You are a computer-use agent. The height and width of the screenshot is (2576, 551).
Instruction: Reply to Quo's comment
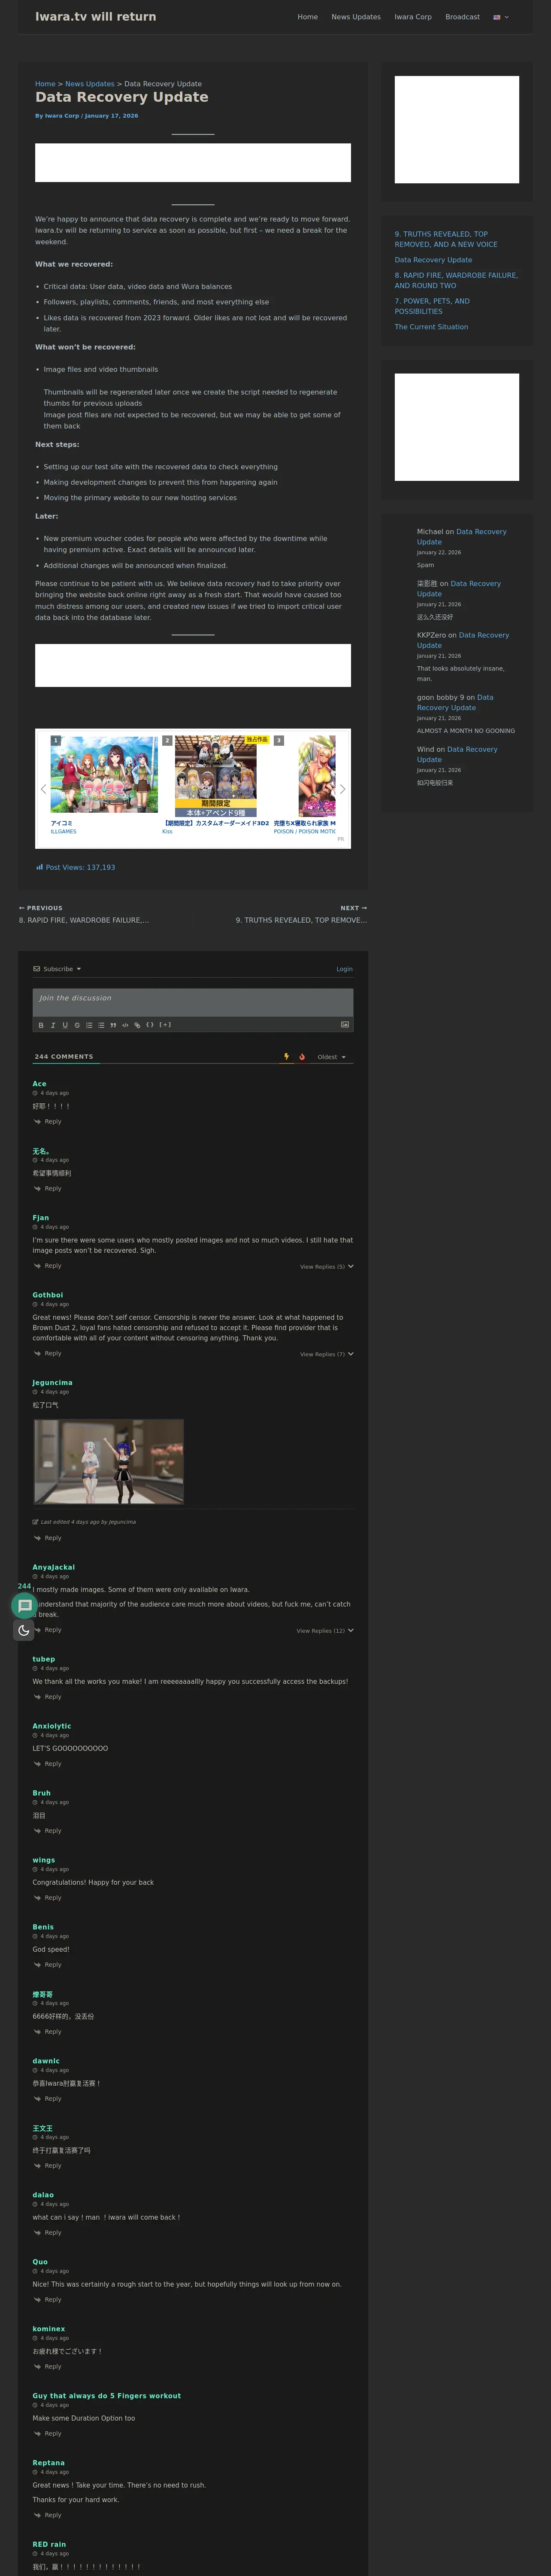pyautogui.click(x=47, y=2300)
